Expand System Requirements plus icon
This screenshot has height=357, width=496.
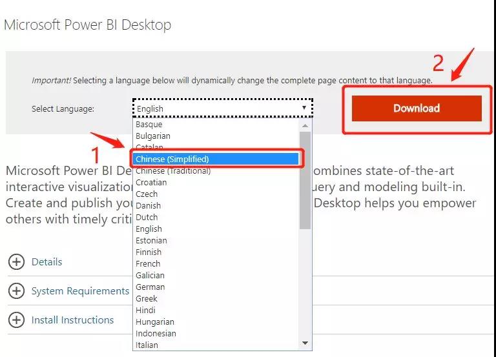pos(16,291)
